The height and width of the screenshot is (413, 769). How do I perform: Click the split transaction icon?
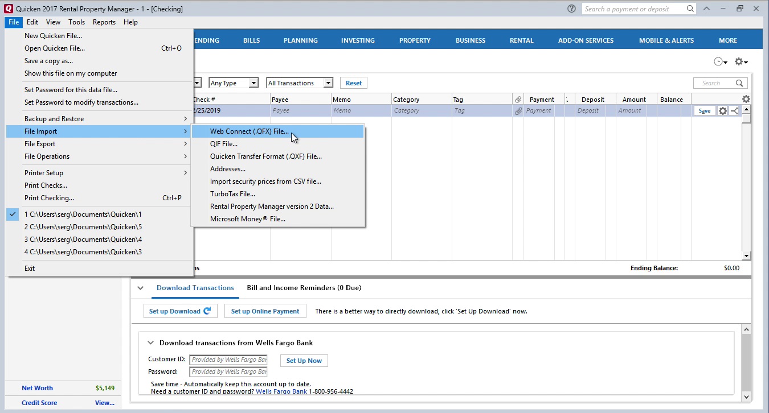[734, 111]
